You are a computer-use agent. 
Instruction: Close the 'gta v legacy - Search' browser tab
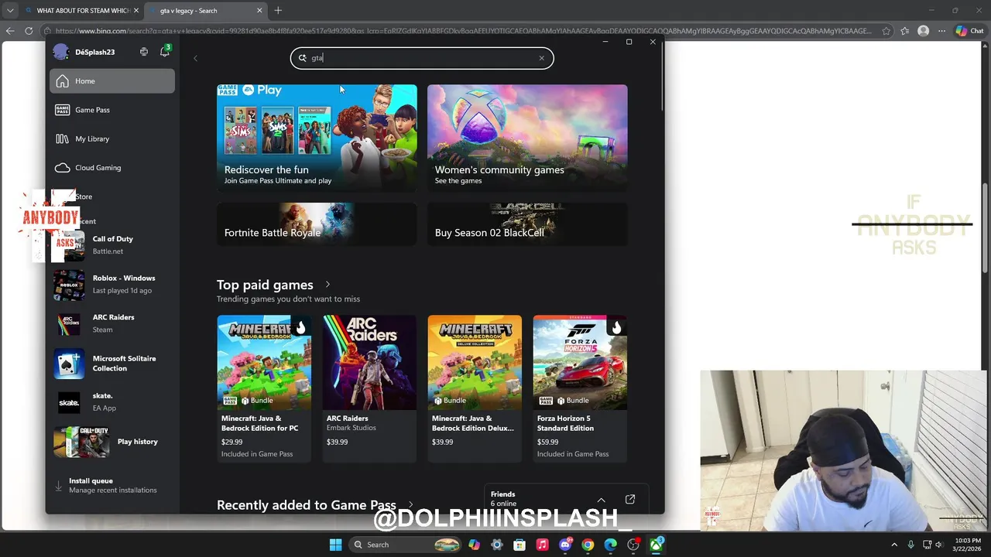[259, 11]
